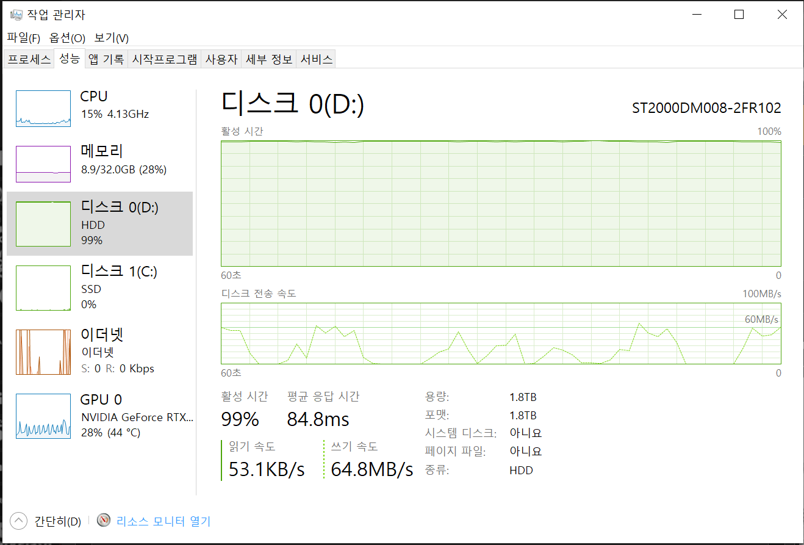Click the HDD 99% label under 디스크 0(D:)

pyautogui.click(x=93, y=233)
